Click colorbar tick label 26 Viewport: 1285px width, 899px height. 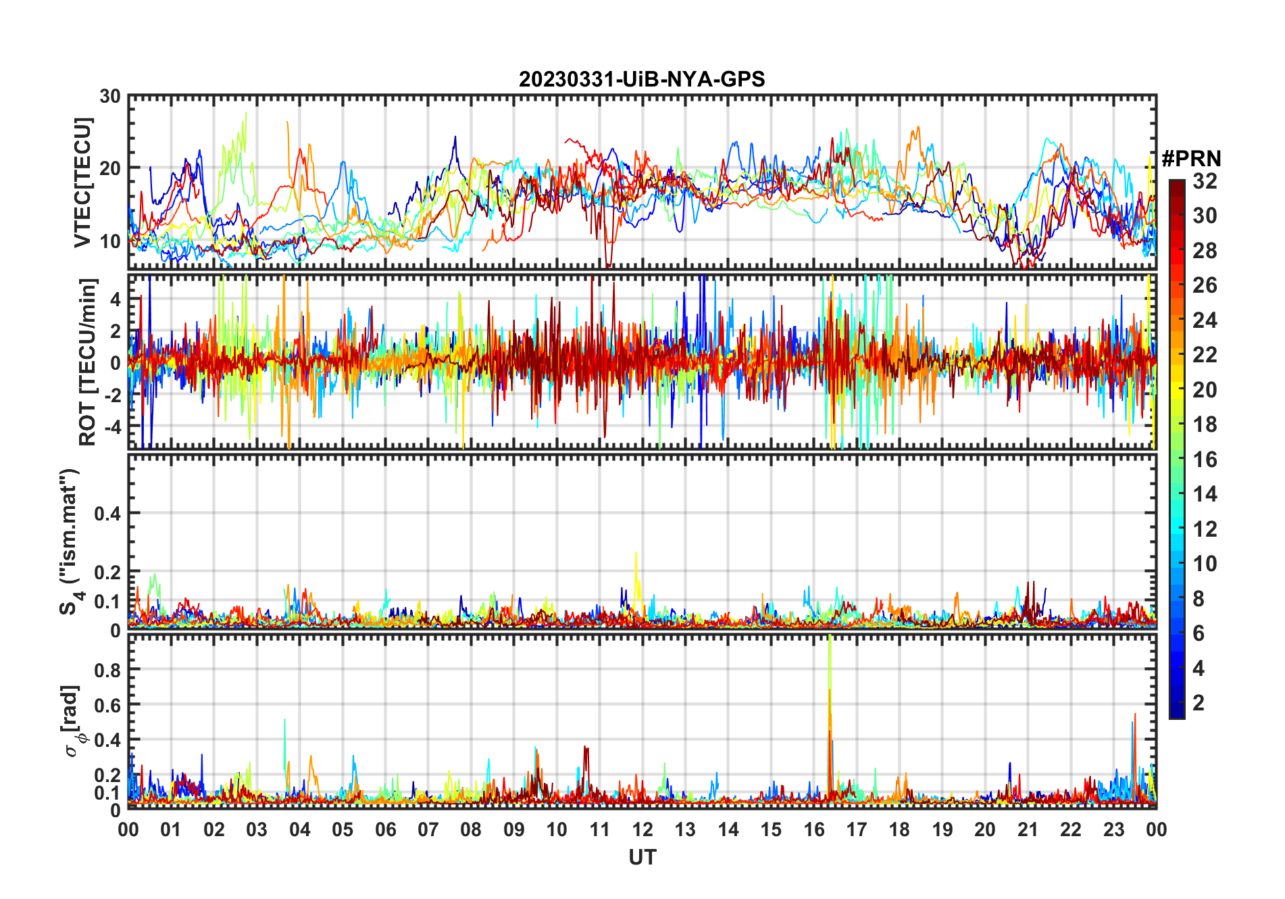click(x=1205, y=285)
